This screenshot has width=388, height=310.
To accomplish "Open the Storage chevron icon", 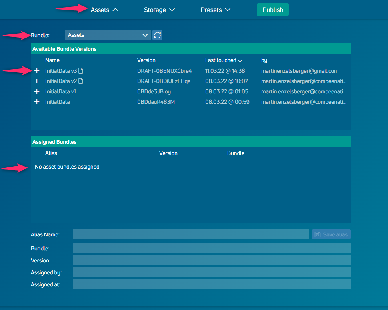I will coord(172,10).
